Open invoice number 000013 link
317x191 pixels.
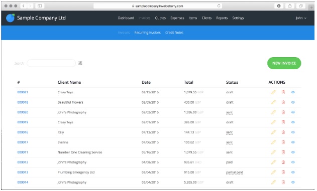point(23,172)
